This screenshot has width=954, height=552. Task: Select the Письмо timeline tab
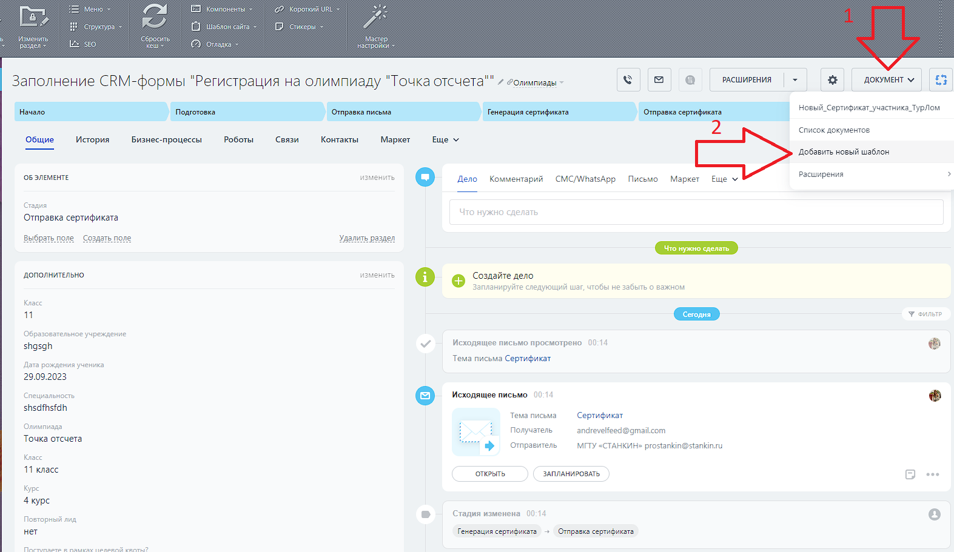(643, 179)
